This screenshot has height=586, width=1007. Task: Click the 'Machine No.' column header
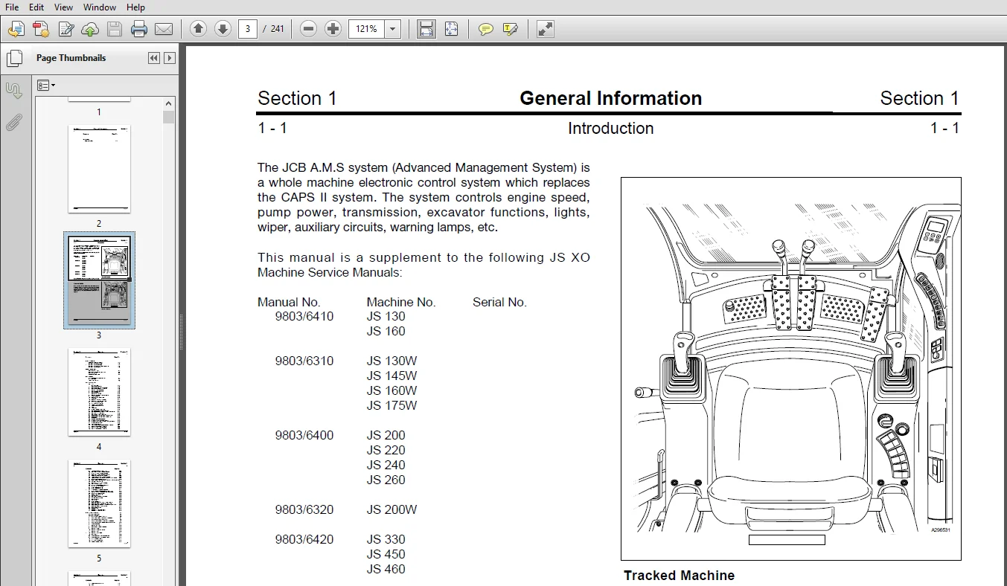coord(401,302)
